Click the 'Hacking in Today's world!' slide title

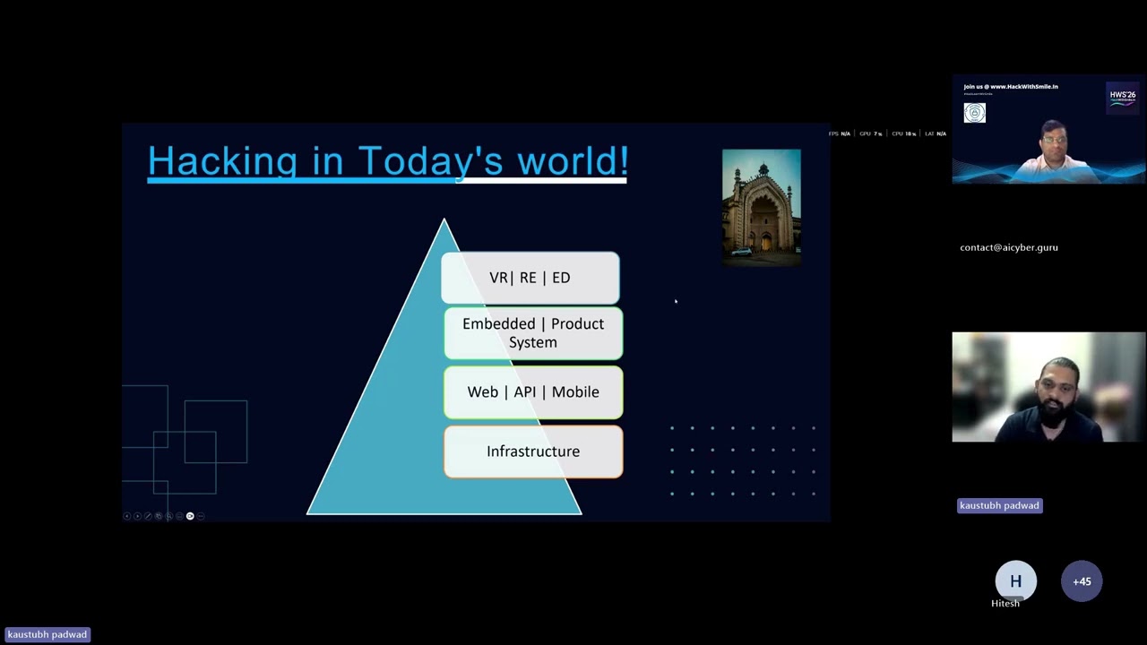[x=388, y=161]
